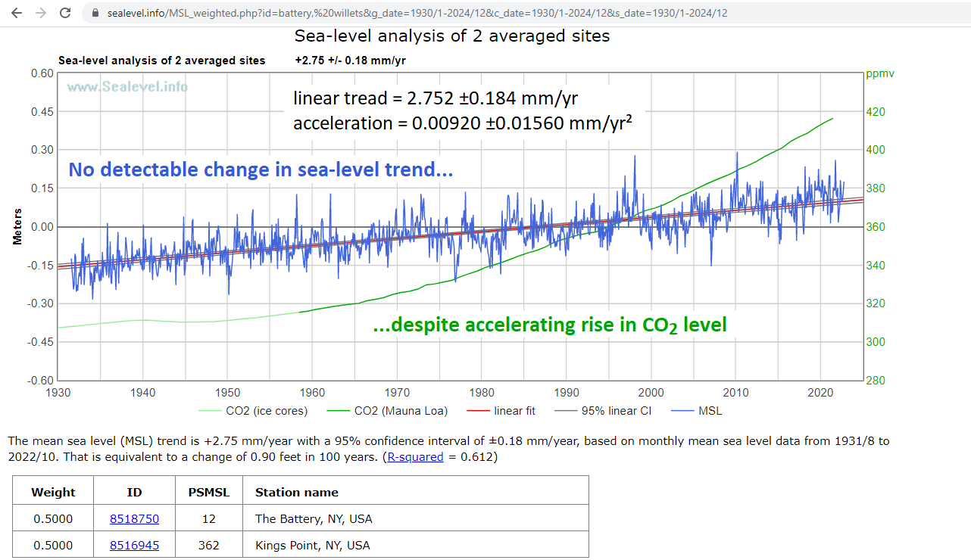The height and width of the screenshot is (560, 971).
Task: Click the Weight column header
Action: point(53,493)
